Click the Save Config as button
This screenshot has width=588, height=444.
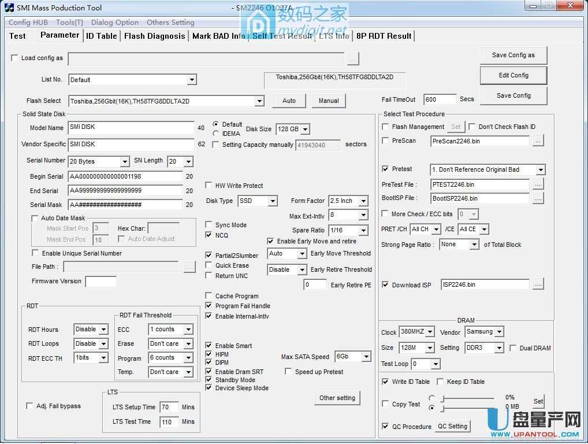click(513, 55)
